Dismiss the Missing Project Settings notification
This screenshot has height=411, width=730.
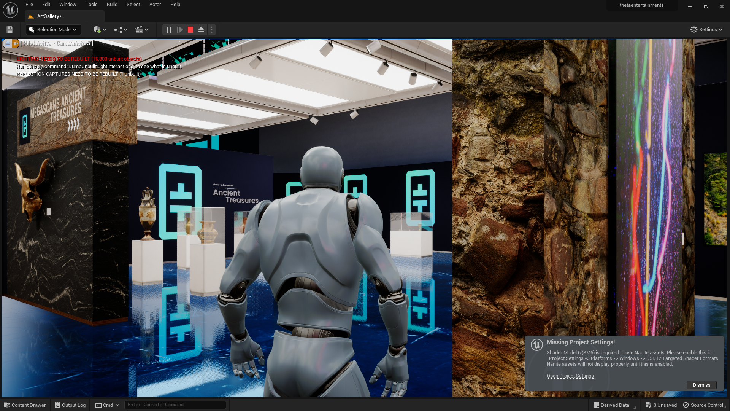701,385
